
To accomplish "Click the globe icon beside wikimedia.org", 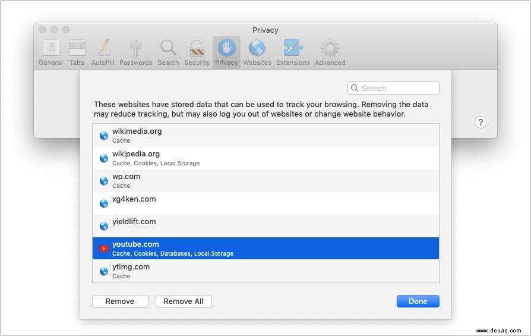I will [x=103, y=136].
